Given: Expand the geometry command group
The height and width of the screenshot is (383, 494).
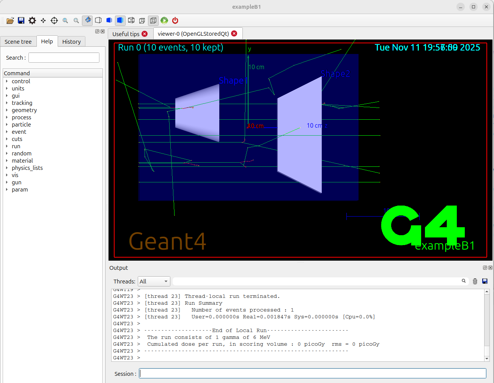Looking at the screenshot, I should pyautogui.click(x=7, y=110).
